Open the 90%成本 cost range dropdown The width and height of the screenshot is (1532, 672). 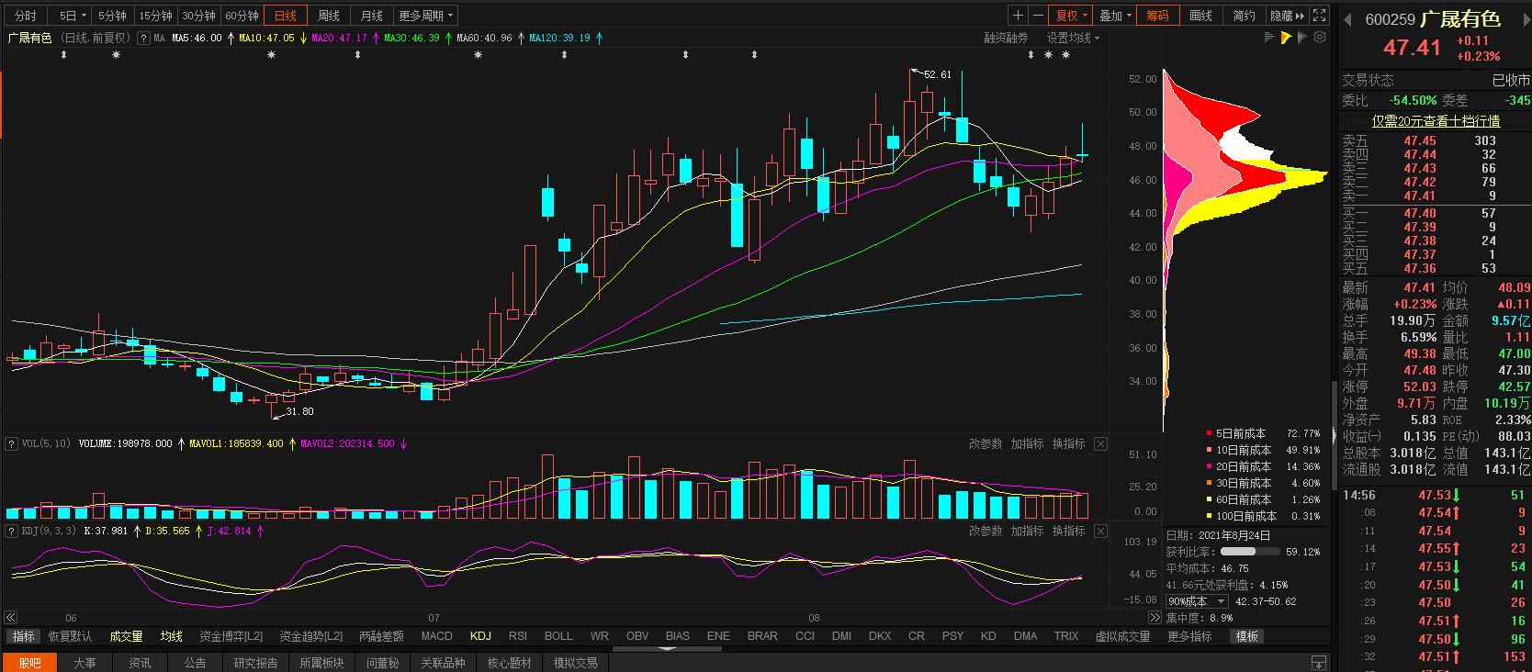[1197, 601]
